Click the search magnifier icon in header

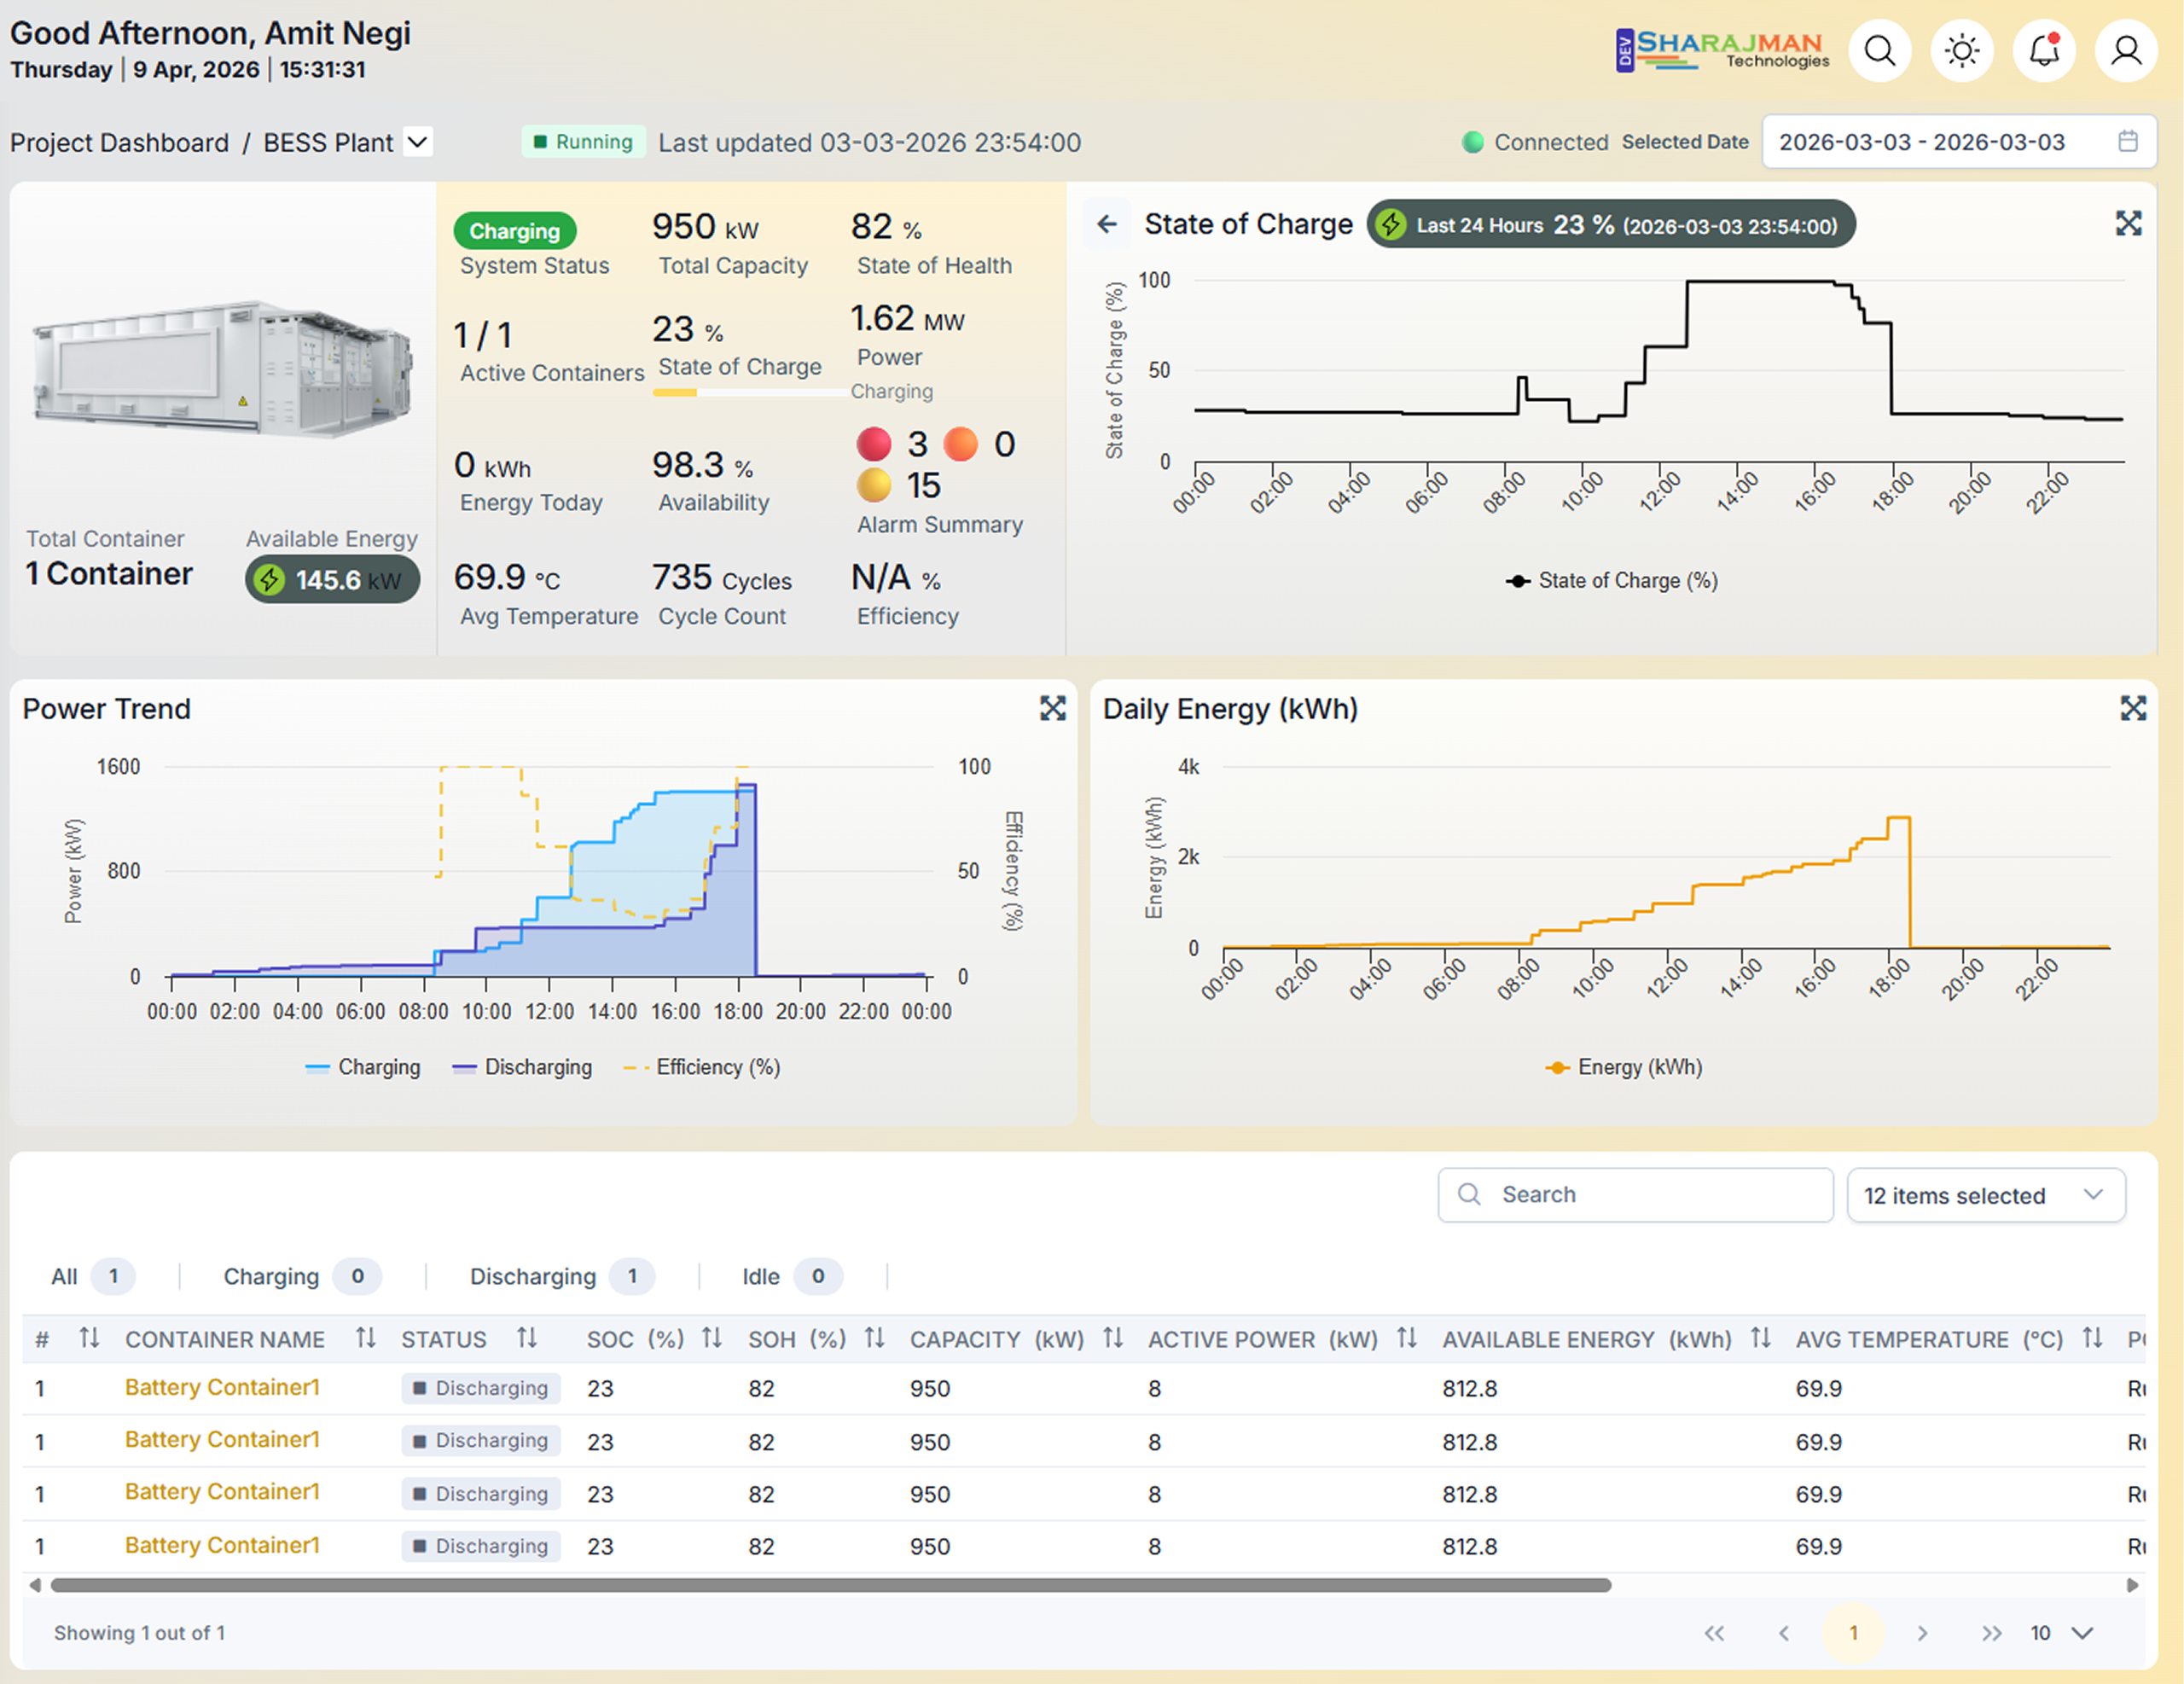1879,51
